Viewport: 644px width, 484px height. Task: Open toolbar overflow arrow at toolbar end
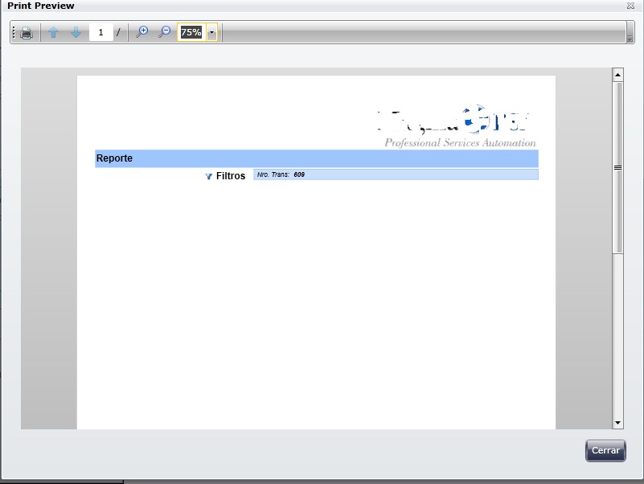point(630,32)
